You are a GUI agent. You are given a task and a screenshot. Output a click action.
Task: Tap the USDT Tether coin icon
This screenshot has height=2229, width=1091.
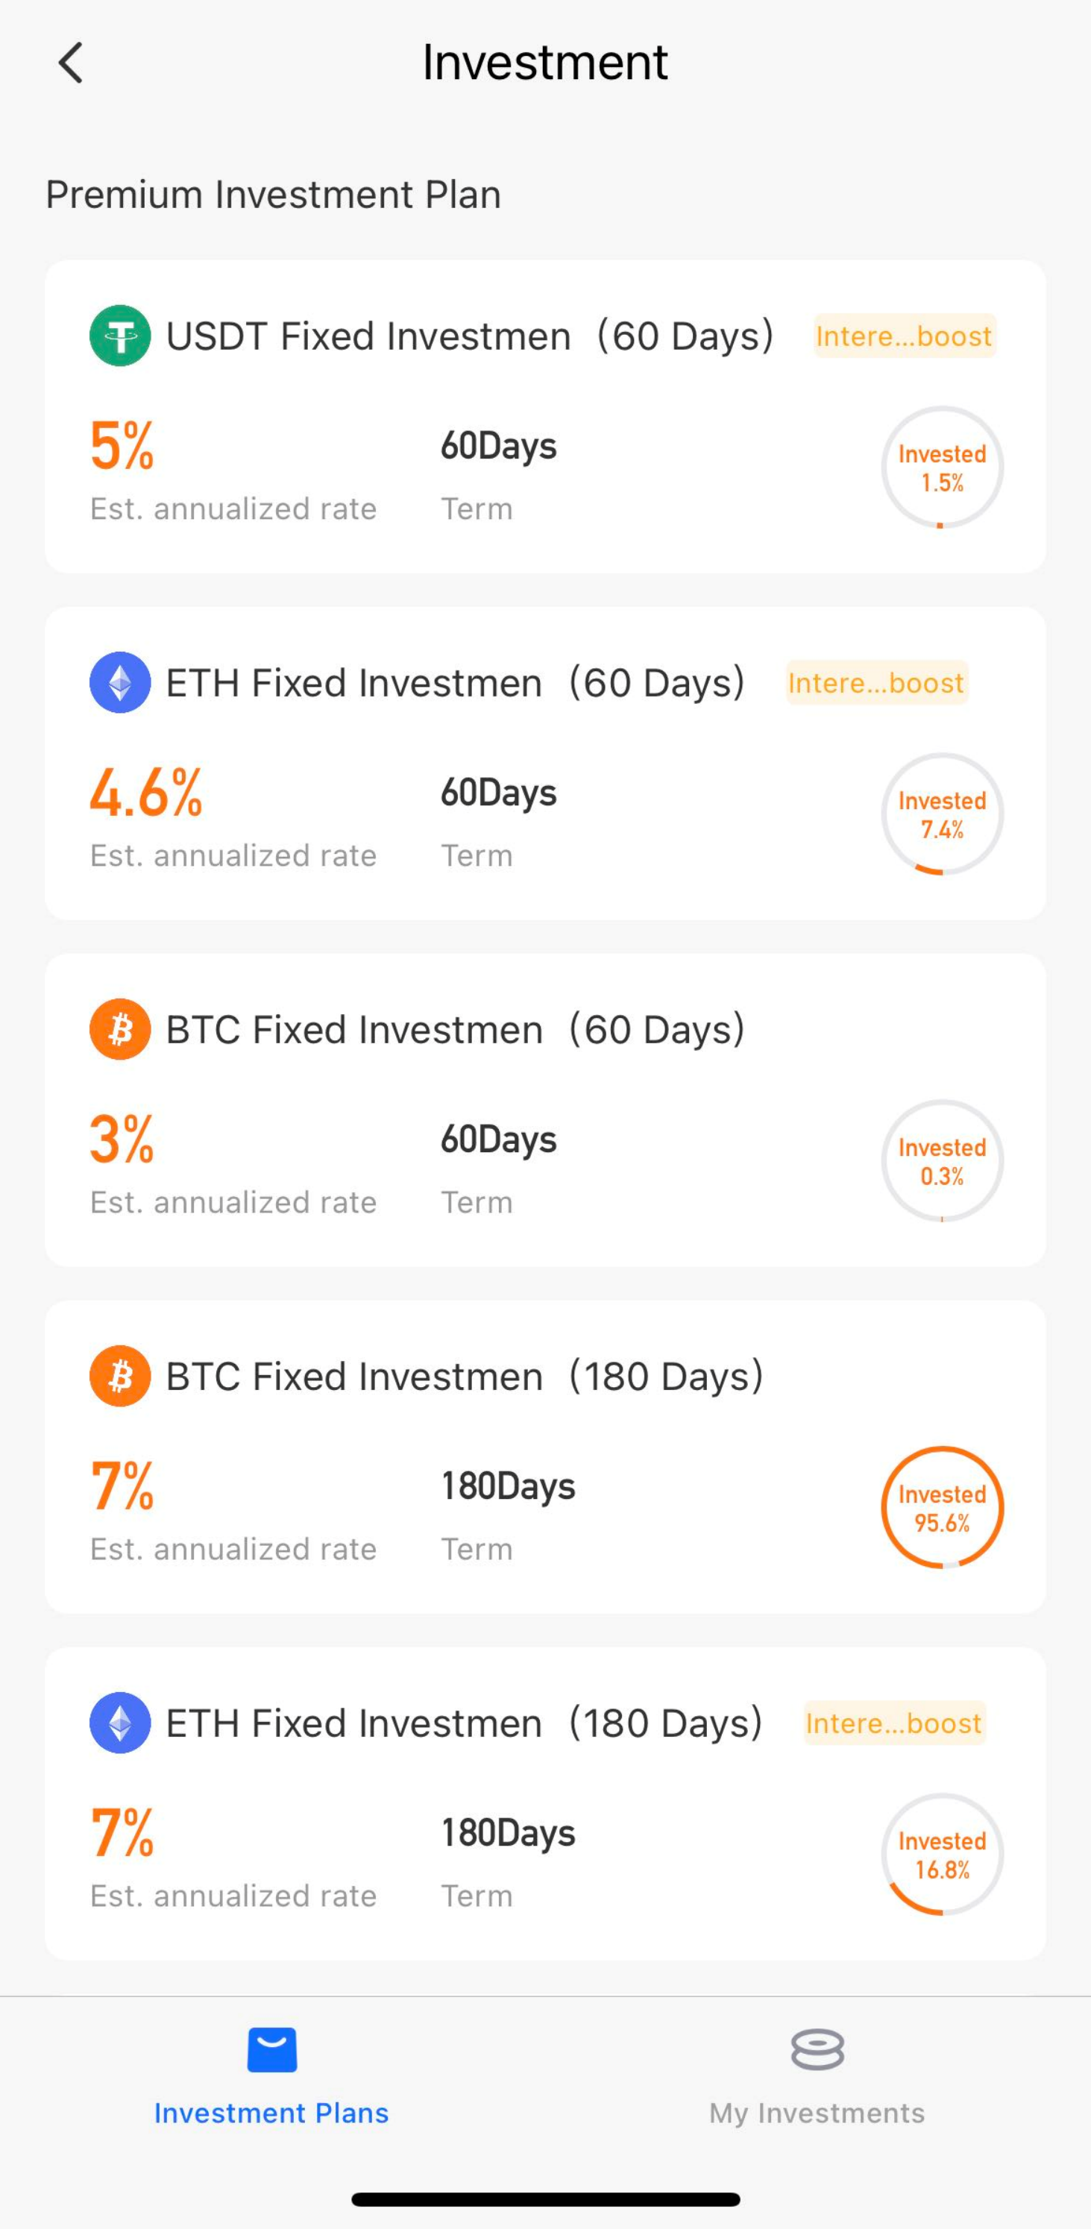tap(120, 336)
